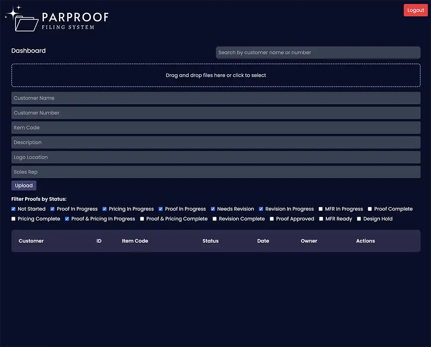
Task: Toggle off Revision In Progress filter
Action: point(261,209)
